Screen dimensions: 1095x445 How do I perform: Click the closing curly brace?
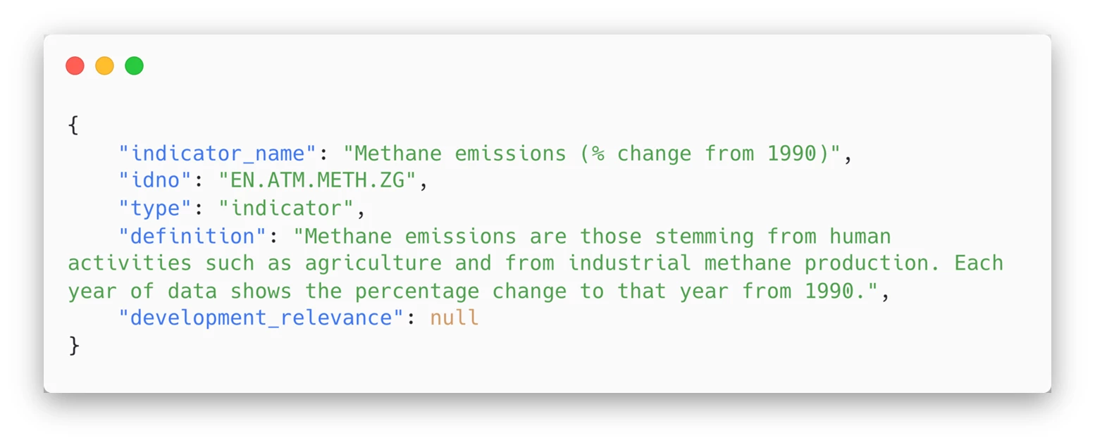pos(74,346)
